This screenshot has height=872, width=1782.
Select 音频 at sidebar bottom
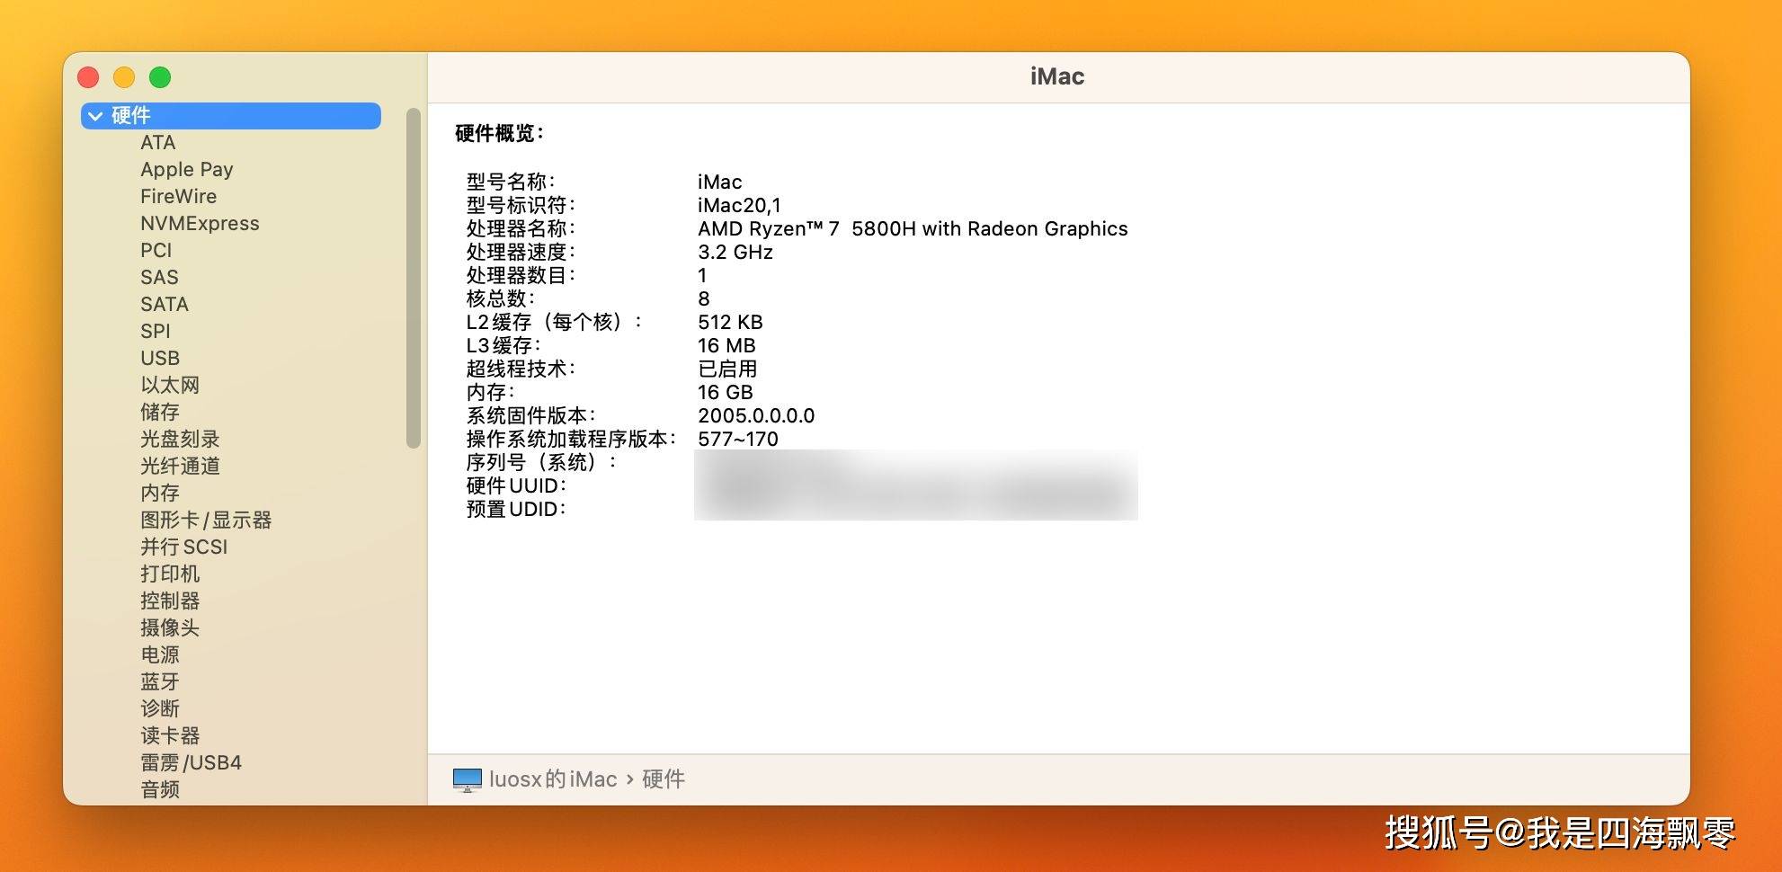point(160,790)
